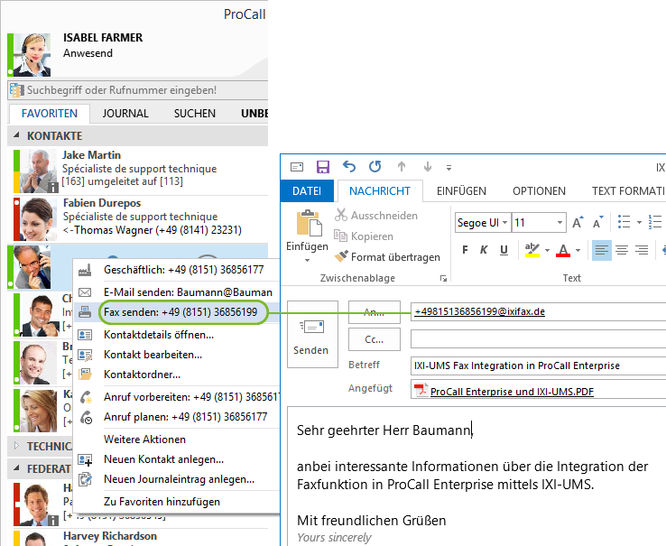This screenshot has height=546, width=666.
Task: Open highlight color dropdown arrow
Action: tap(547, 250)
